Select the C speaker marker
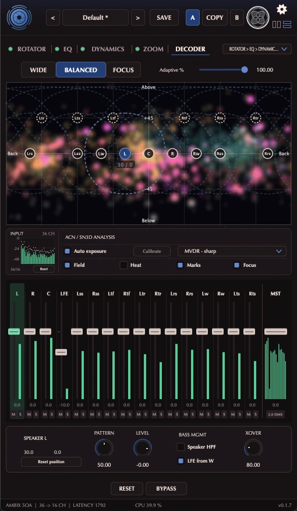The height and width of the screenshot is (511, 297). (148, 153)
